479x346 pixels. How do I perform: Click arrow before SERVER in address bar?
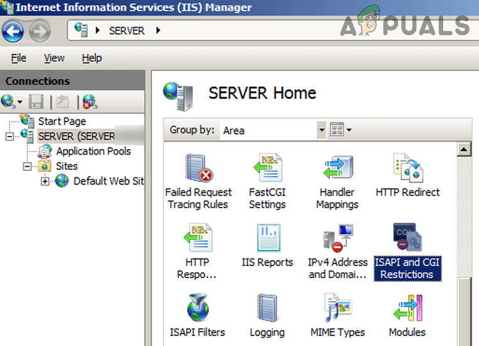point(98,30)
